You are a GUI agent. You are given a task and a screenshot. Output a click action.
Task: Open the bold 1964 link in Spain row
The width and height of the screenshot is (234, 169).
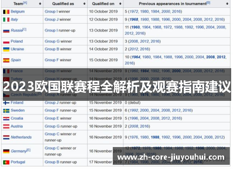coord(136,57)
